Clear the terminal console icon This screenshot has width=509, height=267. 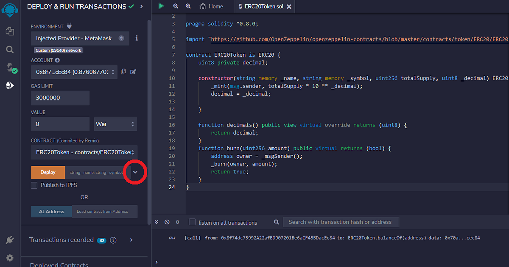pos(167,222)
